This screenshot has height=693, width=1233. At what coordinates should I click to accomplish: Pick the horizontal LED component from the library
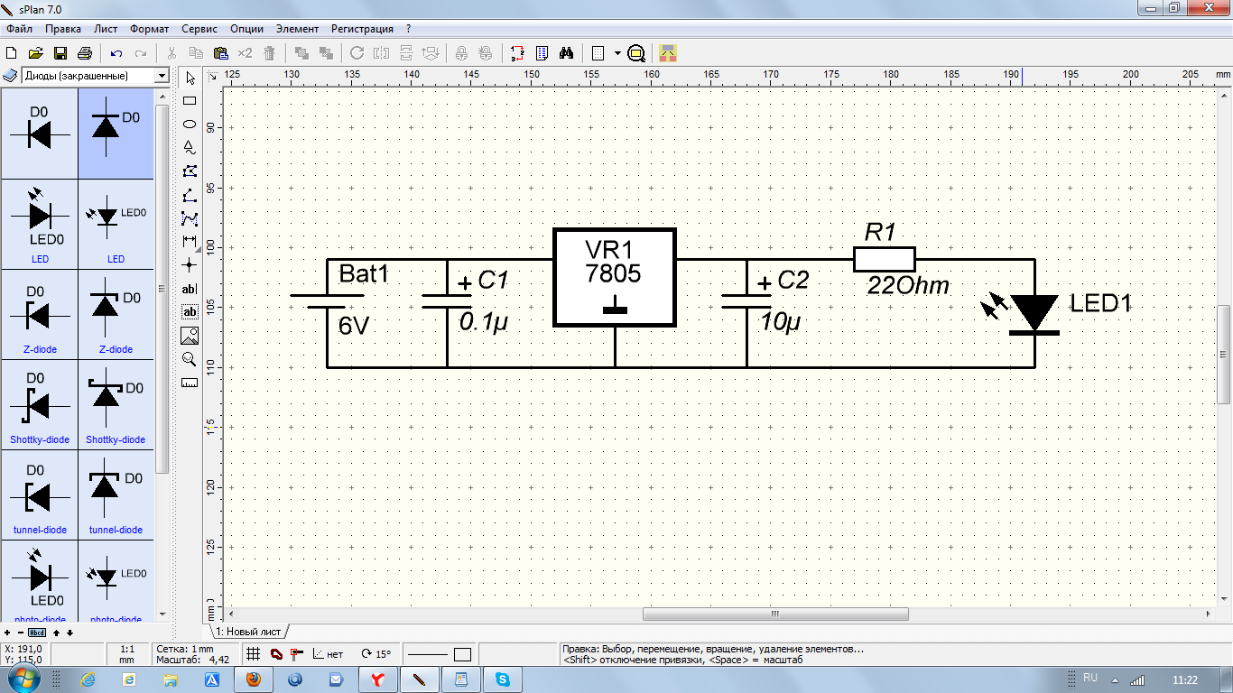click(x=40, y=224)
